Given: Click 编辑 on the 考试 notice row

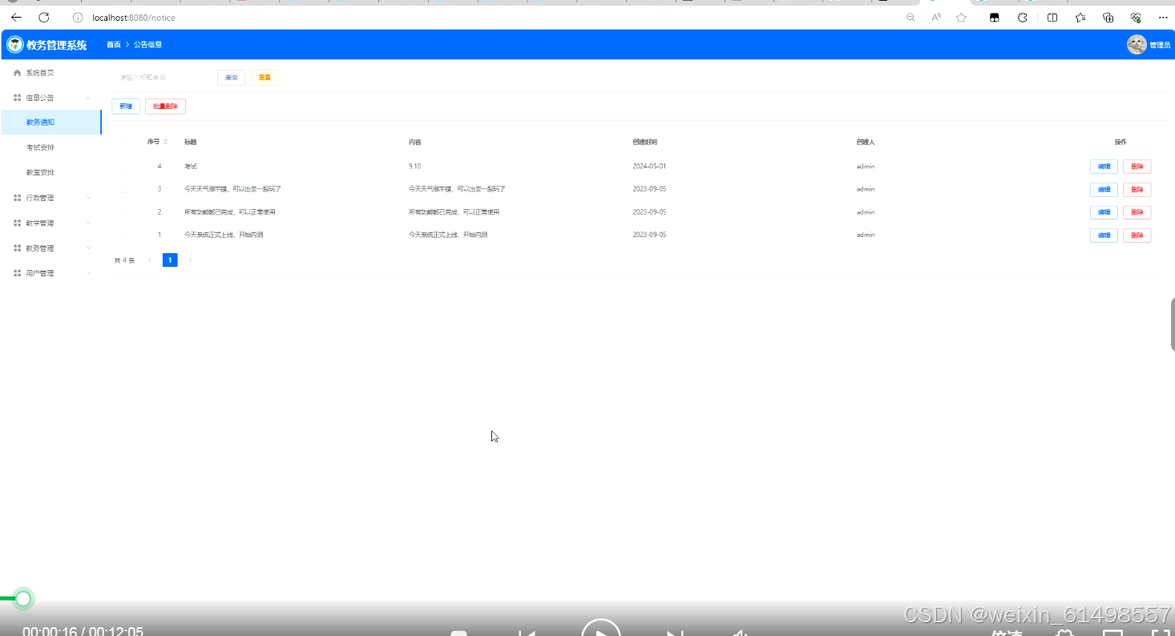Looking at the screenshot, I should (x=1104, y=166).
